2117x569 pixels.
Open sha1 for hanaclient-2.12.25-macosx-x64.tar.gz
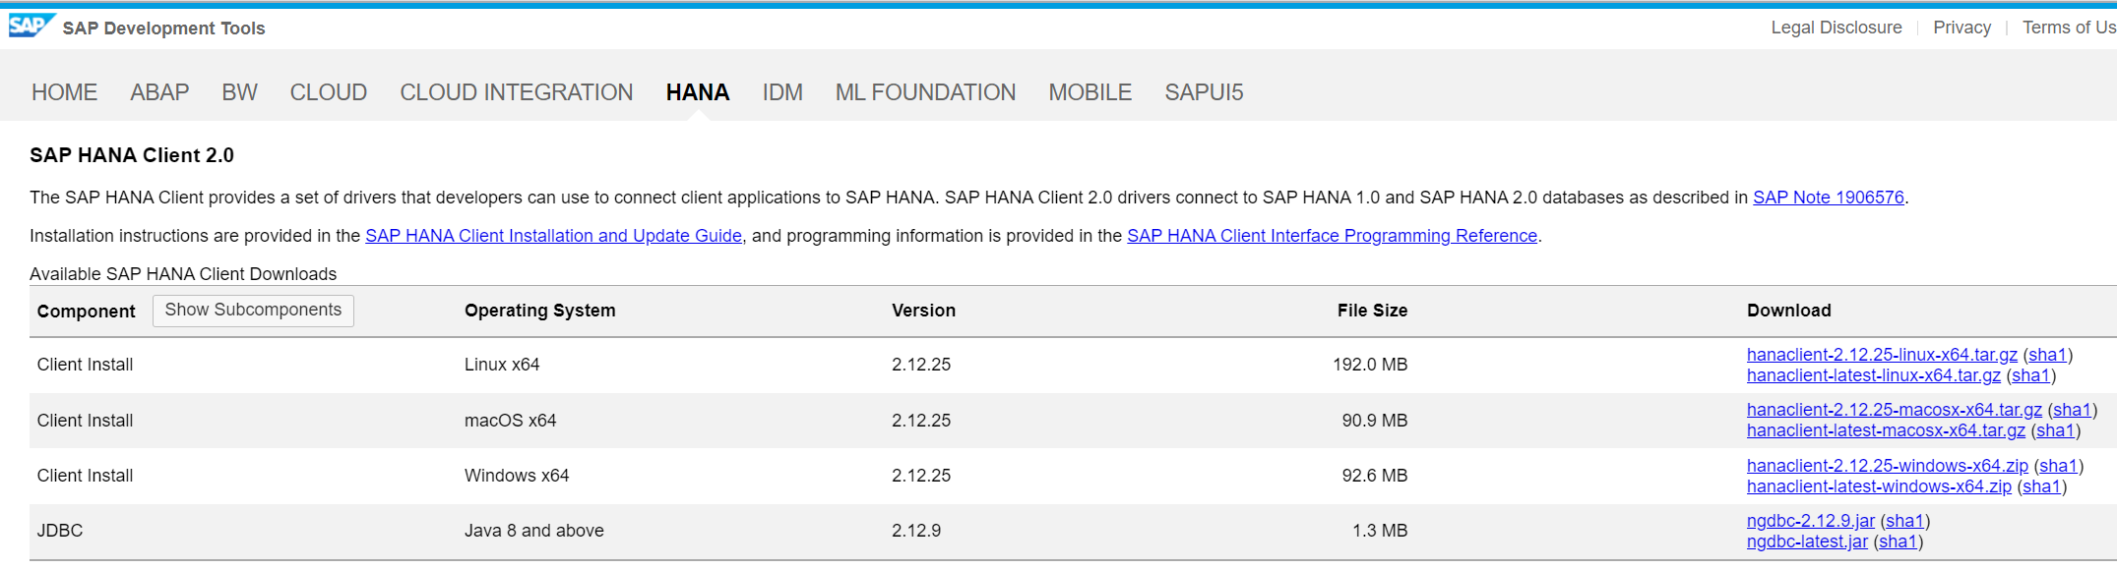[2073, 410]
